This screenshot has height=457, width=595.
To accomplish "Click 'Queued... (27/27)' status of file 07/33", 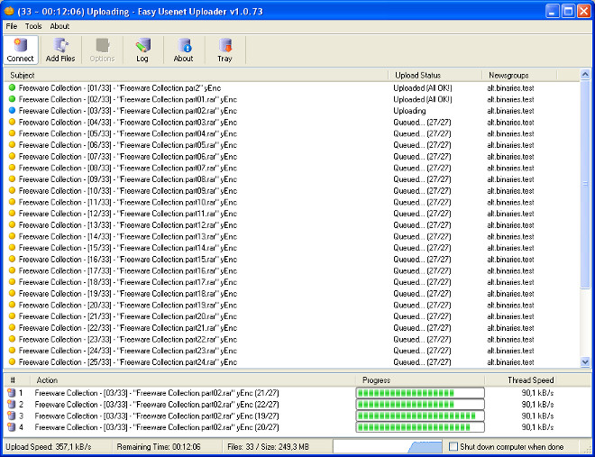I will tap(422, 156).
